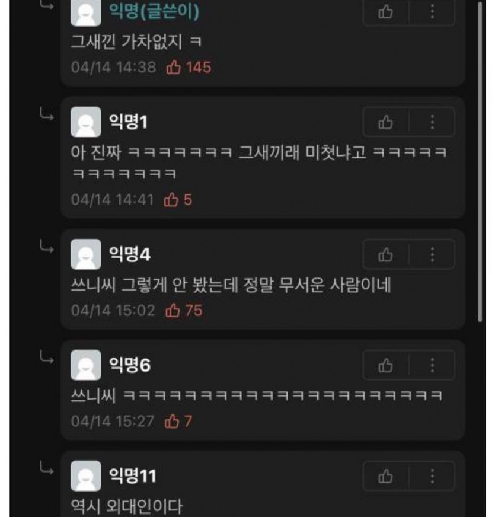
Task: Click the reply arrow beside 익명4 comment
Action: 46,247
